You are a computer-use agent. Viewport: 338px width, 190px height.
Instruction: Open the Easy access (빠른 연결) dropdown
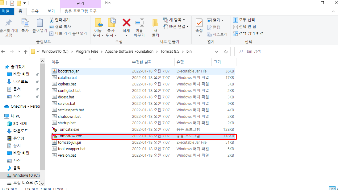tap(176, 27)
